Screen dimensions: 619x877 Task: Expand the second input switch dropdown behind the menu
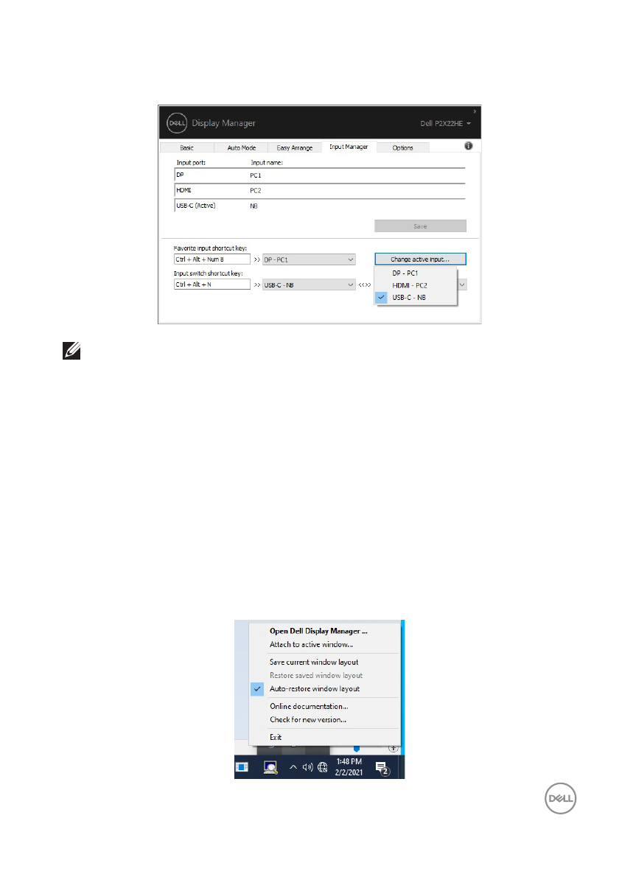click(463, 284)
